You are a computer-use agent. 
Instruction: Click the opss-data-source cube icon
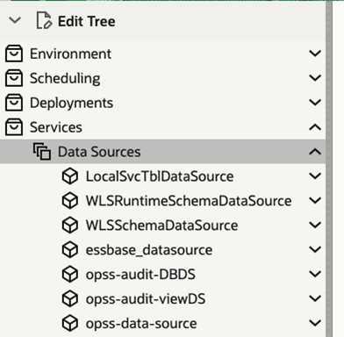tap(70, 323)
